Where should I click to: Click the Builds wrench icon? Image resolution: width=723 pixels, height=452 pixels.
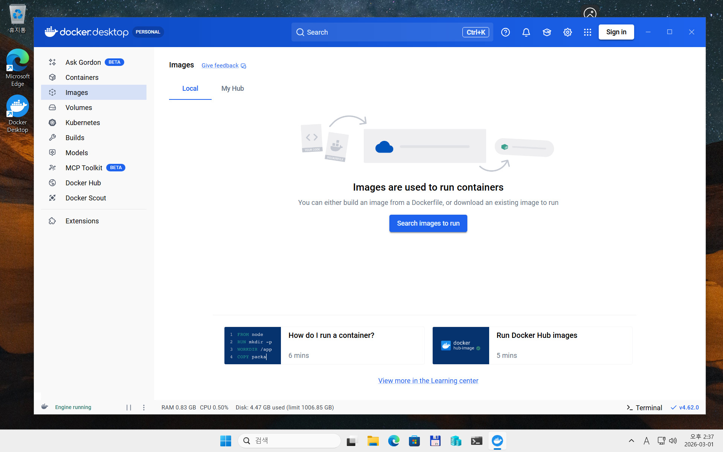[x=52, y=137]
